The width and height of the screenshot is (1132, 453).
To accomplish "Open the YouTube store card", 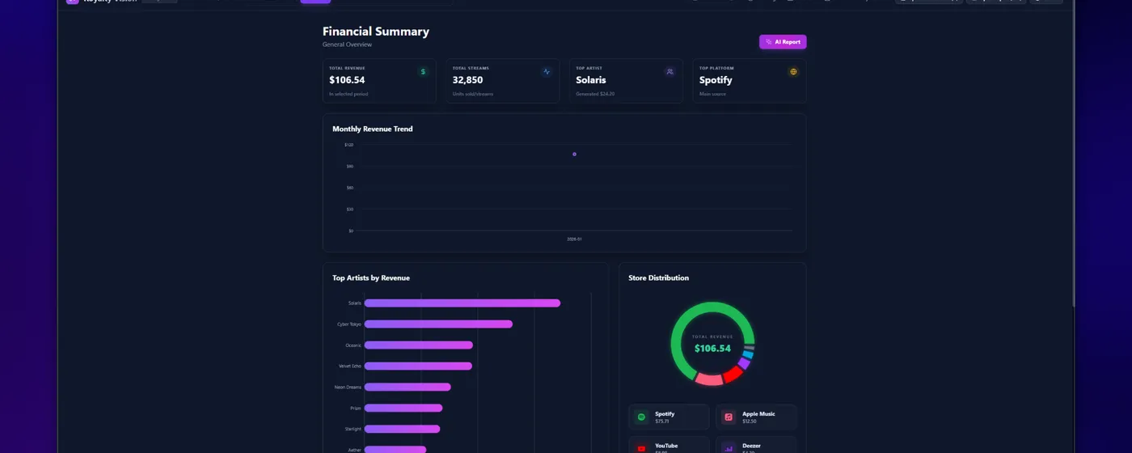I will coord(669,445).
